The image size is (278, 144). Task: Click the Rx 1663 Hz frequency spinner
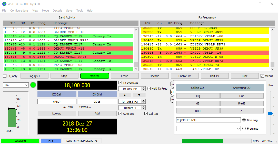point(132,102)
